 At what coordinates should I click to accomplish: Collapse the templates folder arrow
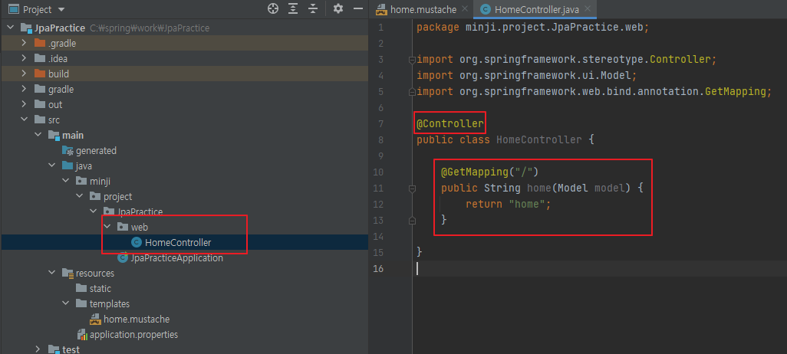click(66, 304)
